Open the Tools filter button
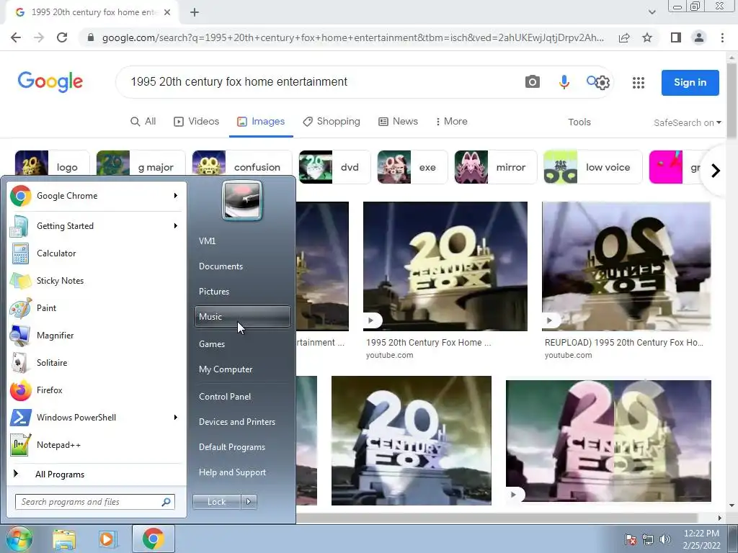This screenshot has height=553, width=738. click(x=579, y=122)
